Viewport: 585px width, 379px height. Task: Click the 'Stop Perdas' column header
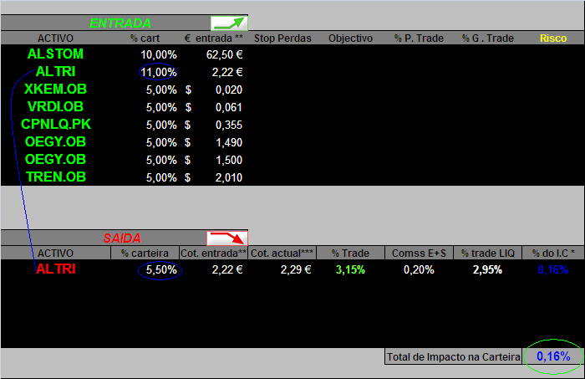(x=282, y=38)
